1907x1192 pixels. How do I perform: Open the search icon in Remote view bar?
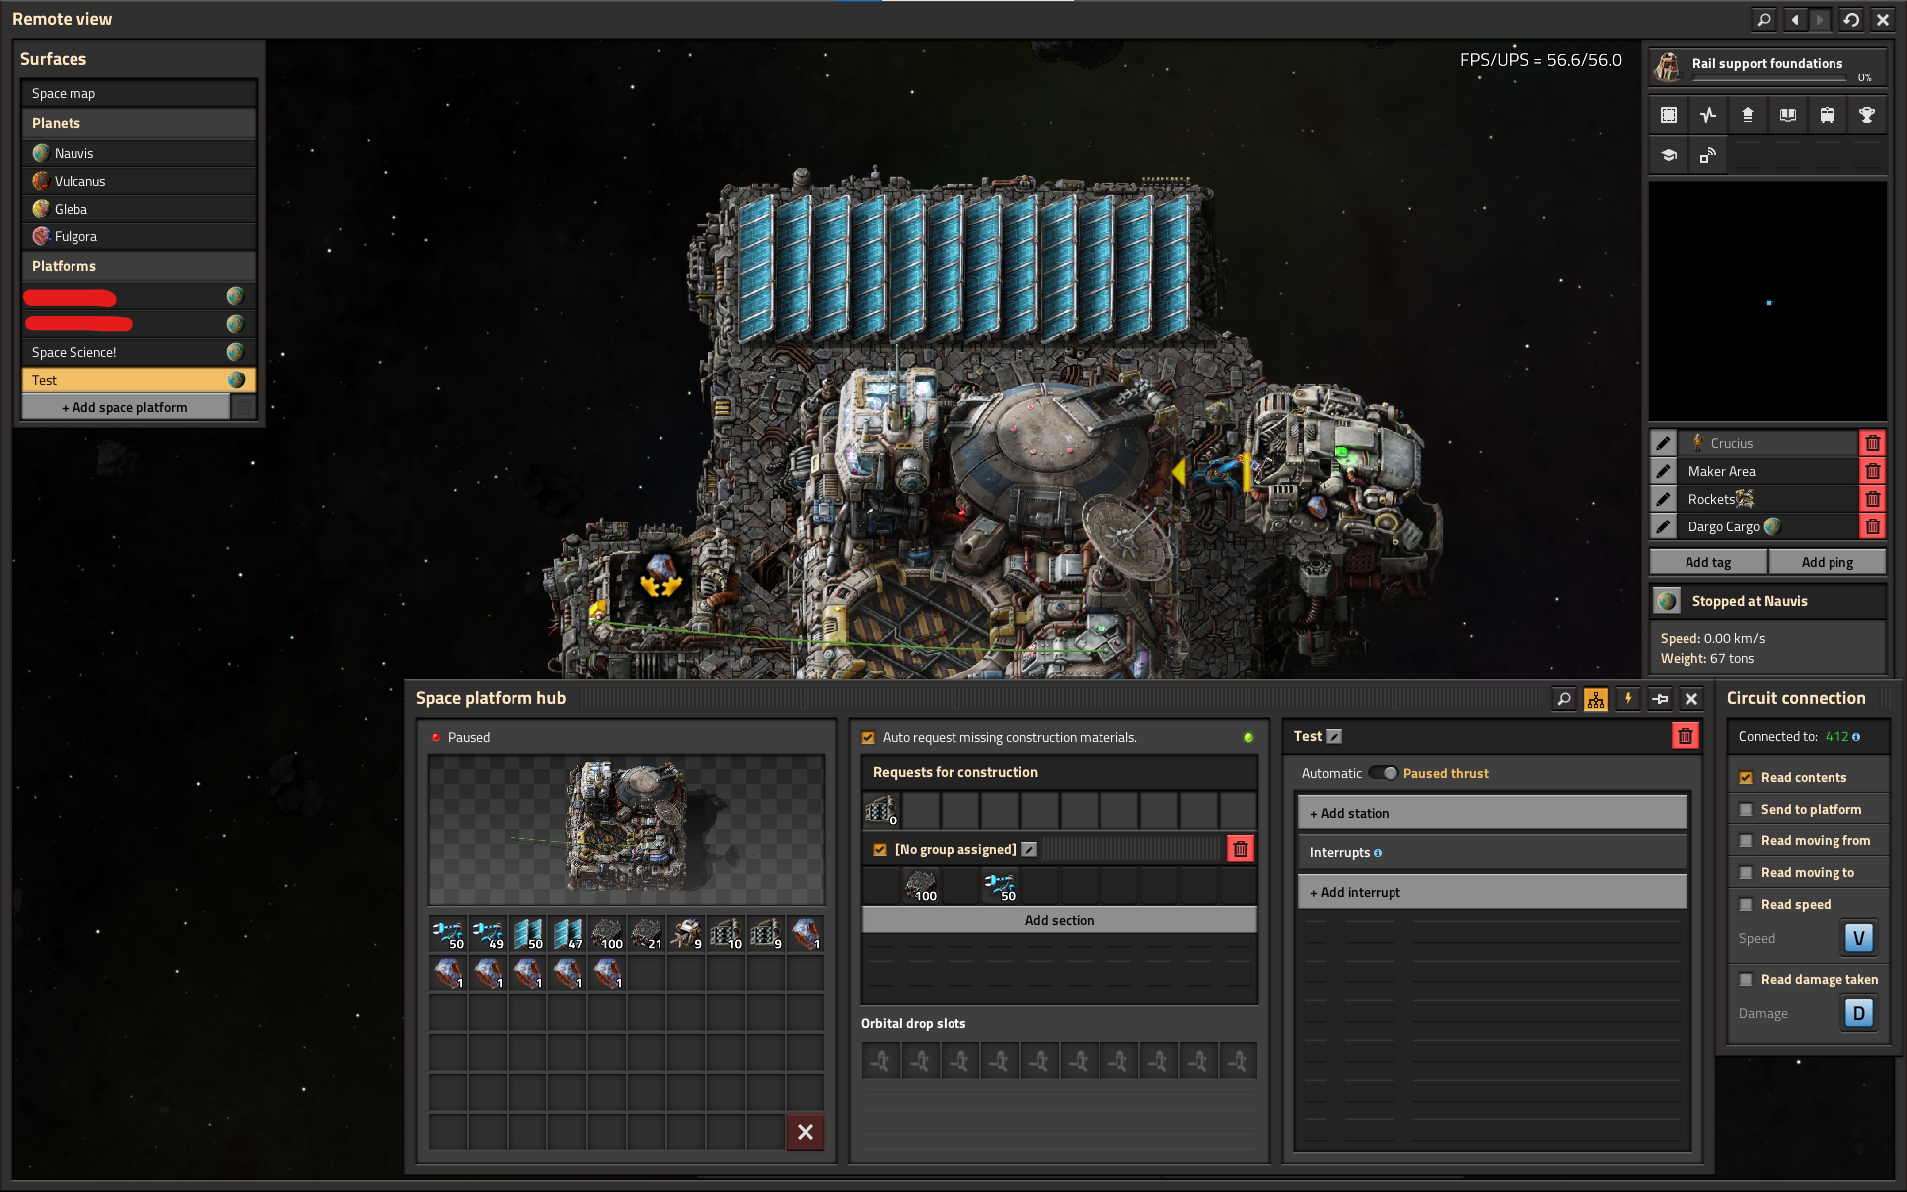click(1764, 19)
